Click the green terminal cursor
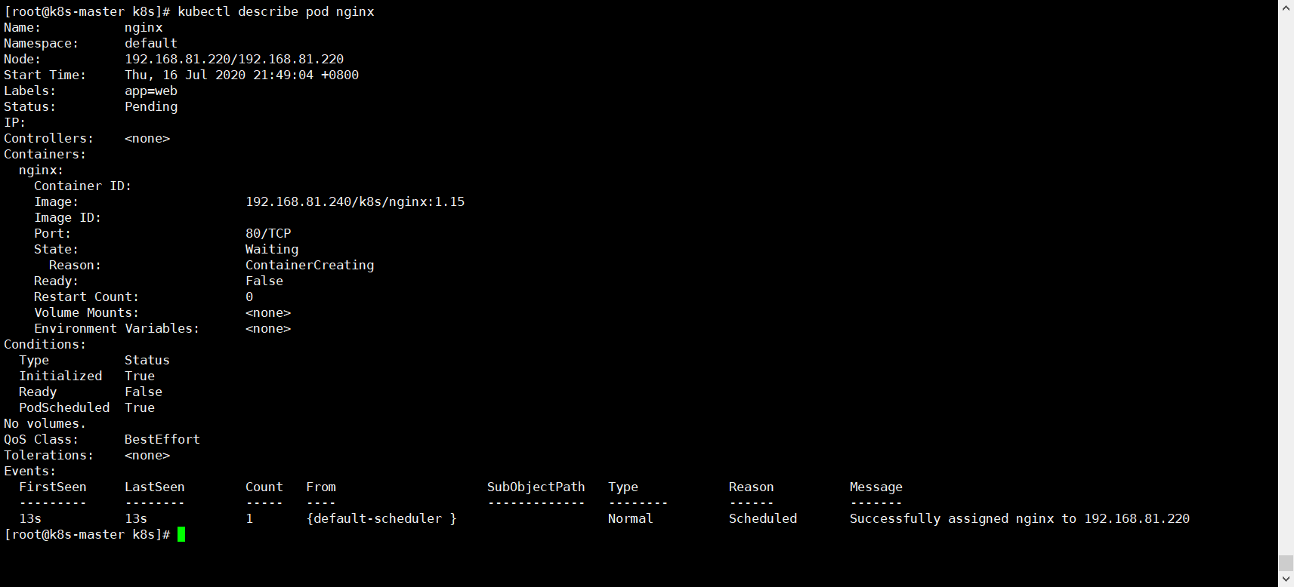 tap(181, 534)
